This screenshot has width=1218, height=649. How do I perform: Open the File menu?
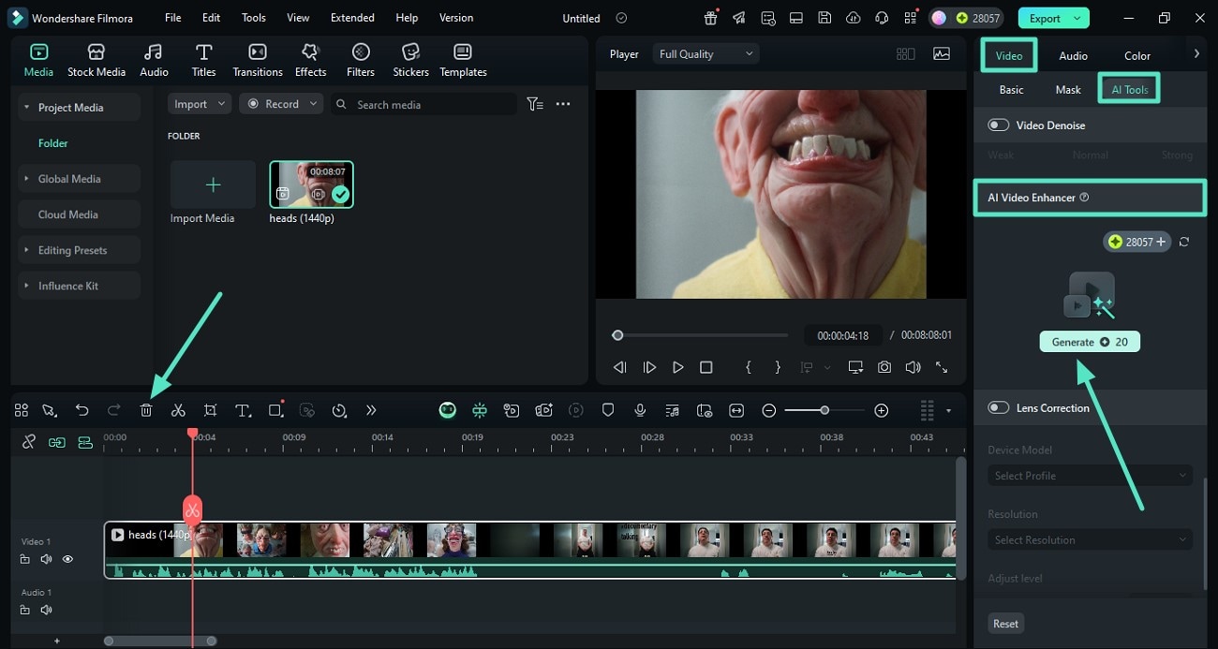173,18
